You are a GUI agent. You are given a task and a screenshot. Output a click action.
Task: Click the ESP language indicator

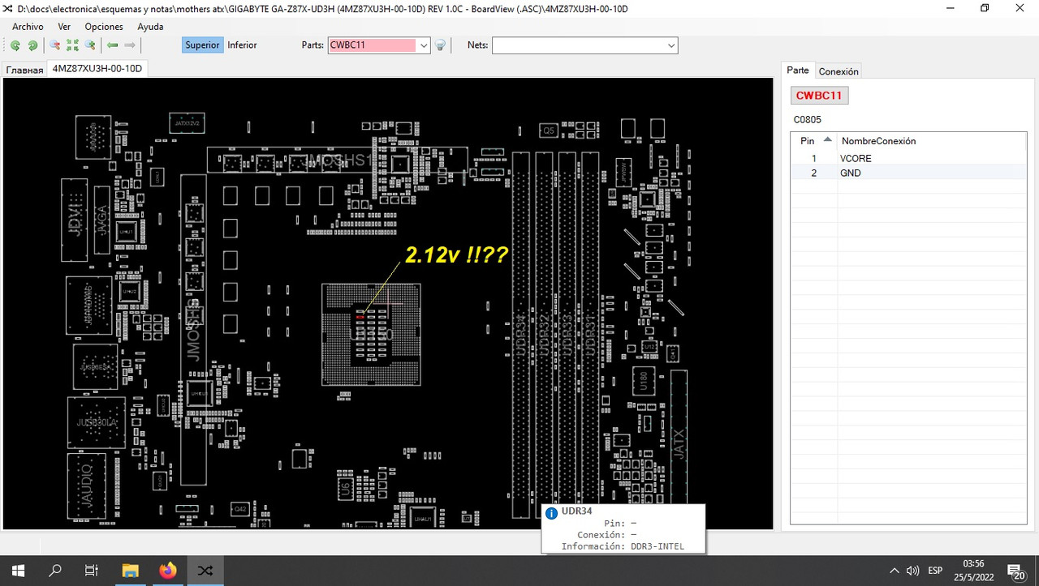tap(935, 571)
